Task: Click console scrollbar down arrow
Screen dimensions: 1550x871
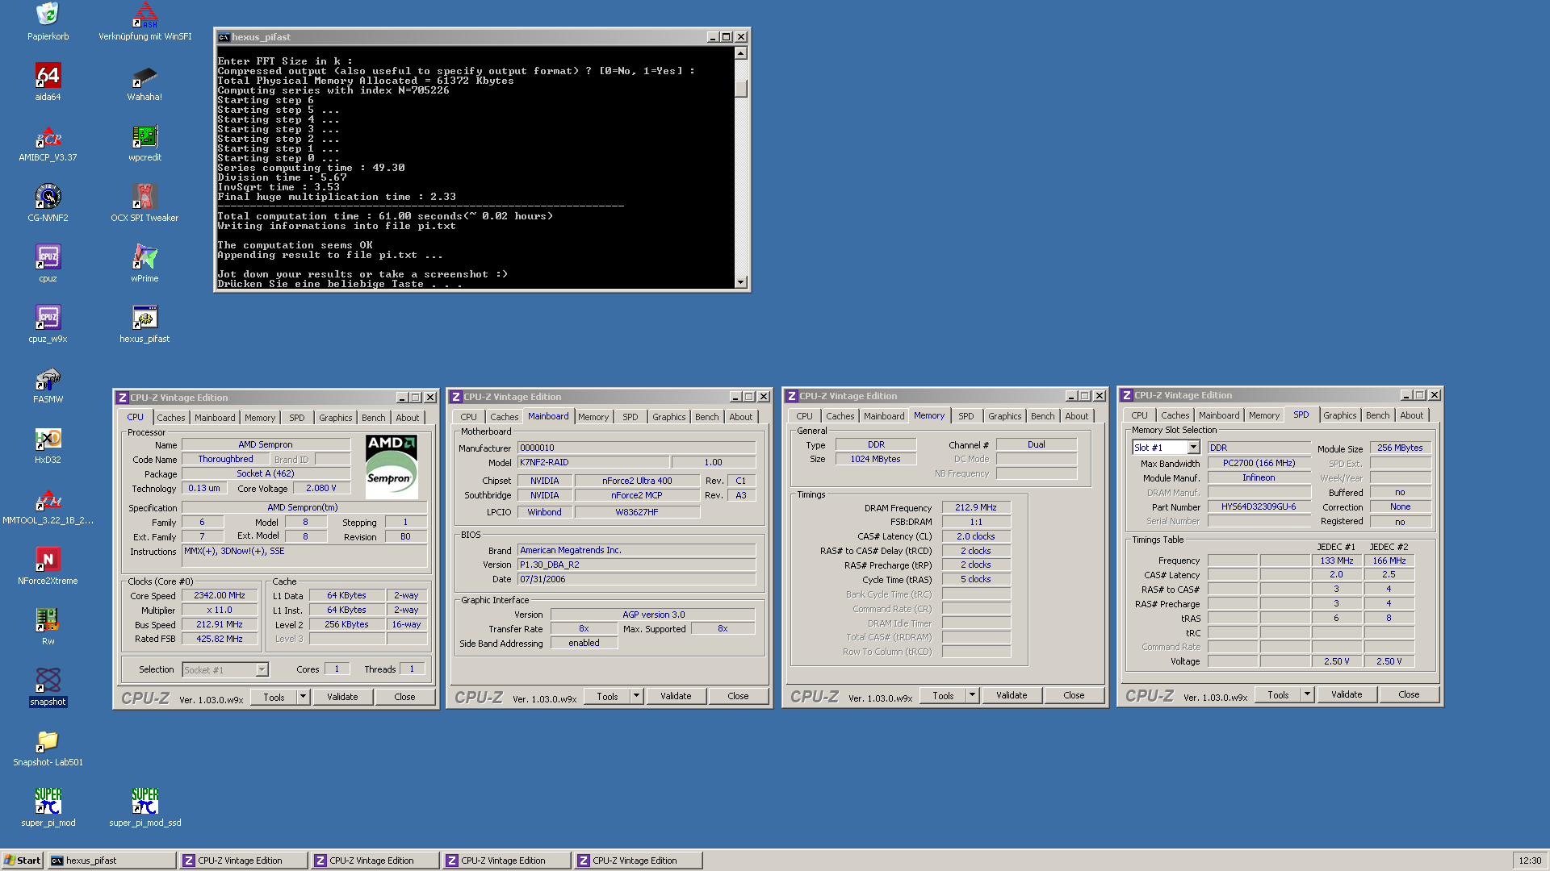Action: (x=741, y=281)
